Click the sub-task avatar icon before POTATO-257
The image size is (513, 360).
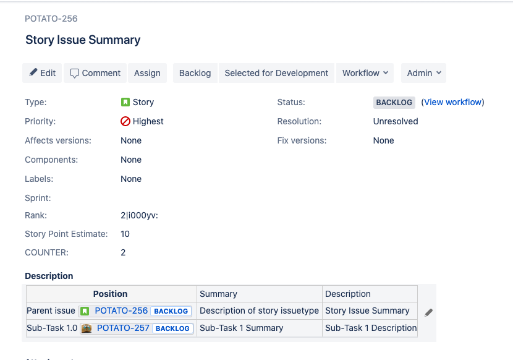point(87,328)
